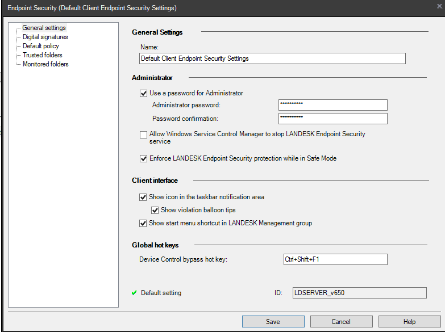Image resolution: width=445 pixels, height=332 pixels.
Task: Go to Trusted folders page
Action: (x=42, y=55)
